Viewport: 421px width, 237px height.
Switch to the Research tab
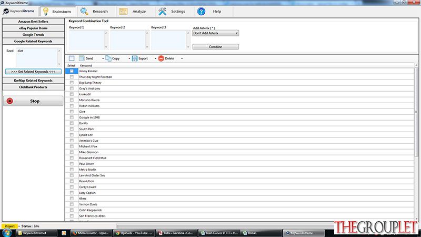click(97, 12)
